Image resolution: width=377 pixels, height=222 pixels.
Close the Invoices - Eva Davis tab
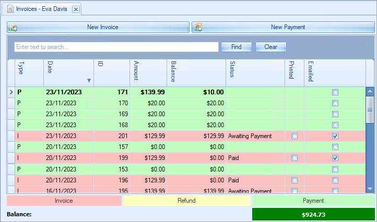pos(76,9)
